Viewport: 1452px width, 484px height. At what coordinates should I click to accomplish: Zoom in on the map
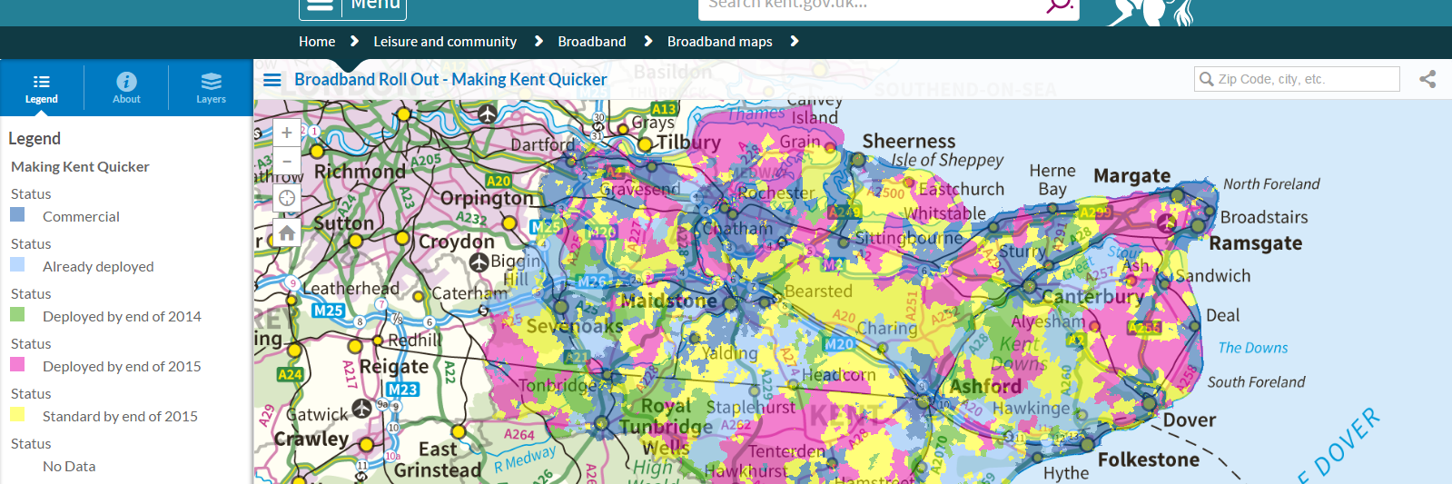pyautogui.click(x=287, y=133)
